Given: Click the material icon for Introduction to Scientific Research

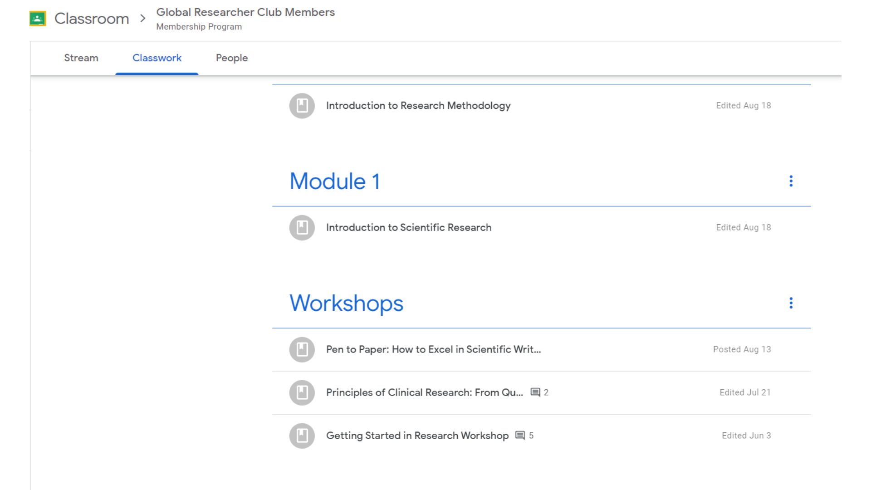Looking at the screenshot, I should [x=302, y=228].
